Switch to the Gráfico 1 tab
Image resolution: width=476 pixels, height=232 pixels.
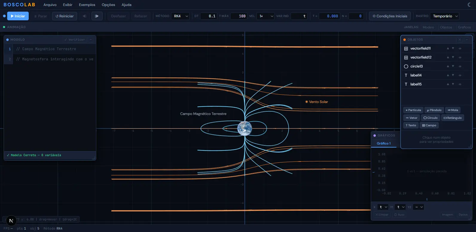click(384, 143)
